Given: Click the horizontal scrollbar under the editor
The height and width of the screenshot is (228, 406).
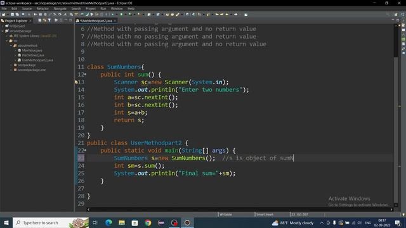Looking at the screenshot, I should (240, 210).
